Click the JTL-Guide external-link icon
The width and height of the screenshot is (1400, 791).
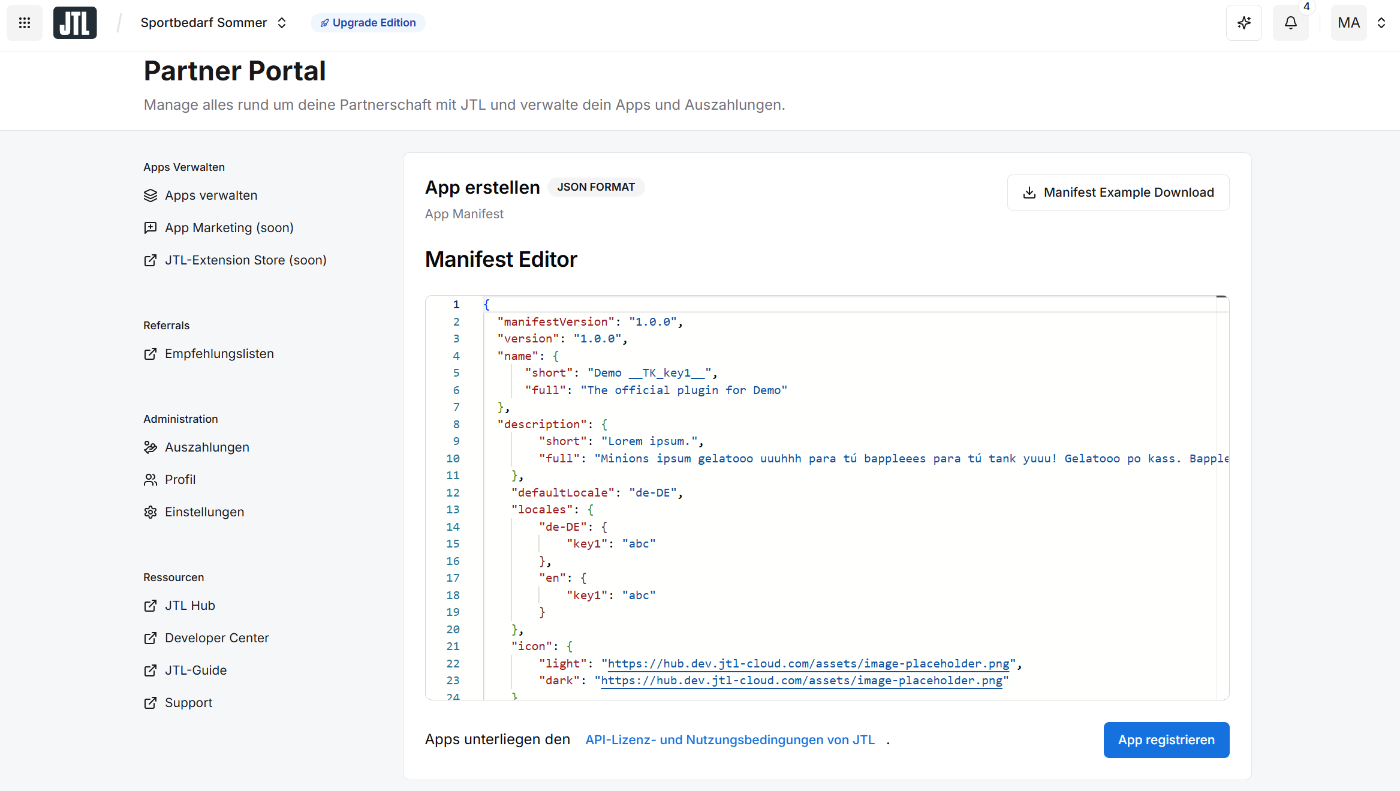point(150,670)
